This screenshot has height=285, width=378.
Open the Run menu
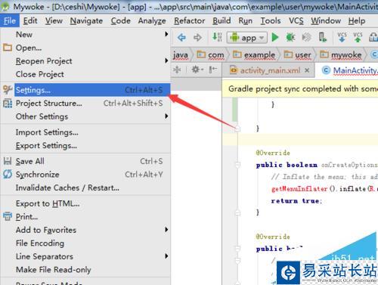(246, 20)
